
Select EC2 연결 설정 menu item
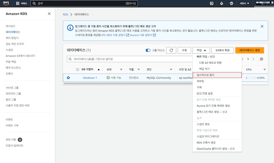click(x=217, y=94)
